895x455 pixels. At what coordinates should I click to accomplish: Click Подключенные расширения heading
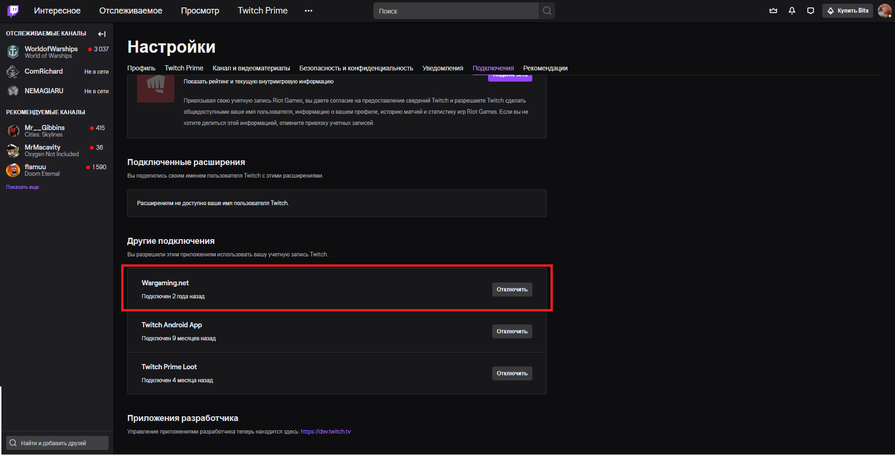[186, 162]
